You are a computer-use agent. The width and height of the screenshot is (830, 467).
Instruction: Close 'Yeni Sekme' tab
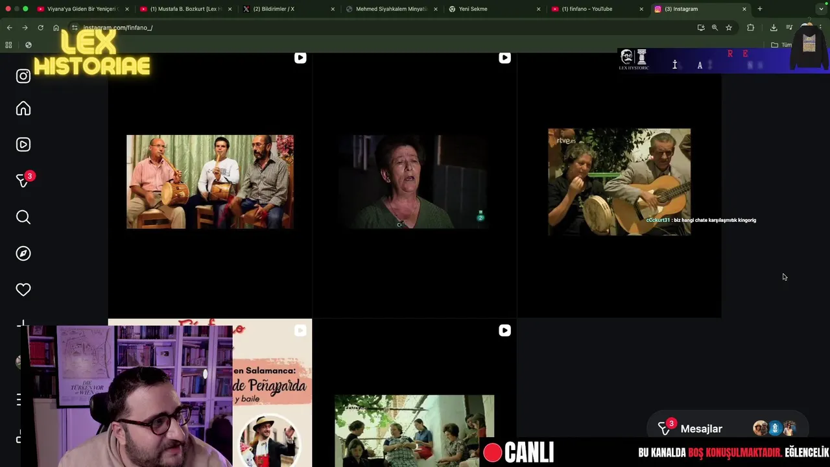tap(538, 9)
